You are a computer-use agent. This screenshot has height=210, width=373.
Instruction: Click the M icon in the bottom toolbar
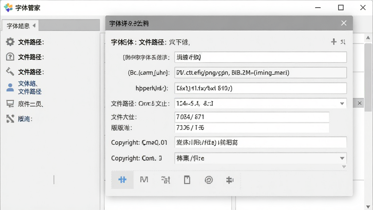click(x=144, y=179)
